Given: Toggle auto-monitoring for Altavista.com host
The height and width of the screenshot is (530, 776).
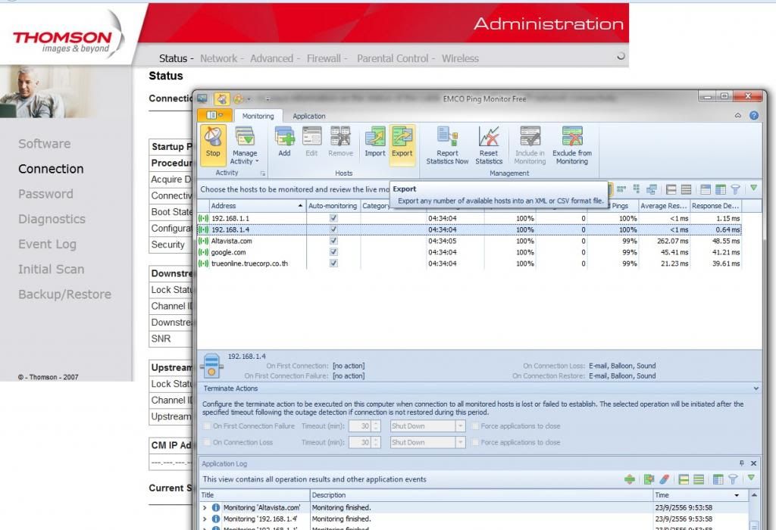Looking at the screenshot, I should tap(333, 241).
